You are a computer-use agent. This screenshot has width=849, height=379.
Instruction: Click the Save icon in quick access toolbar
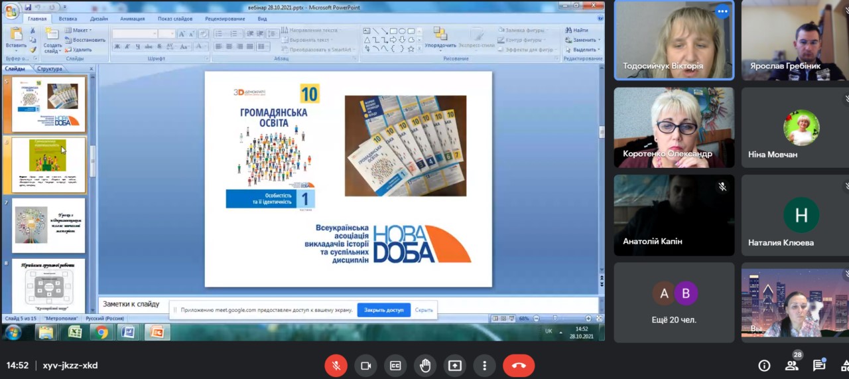[x=28, y=7]
